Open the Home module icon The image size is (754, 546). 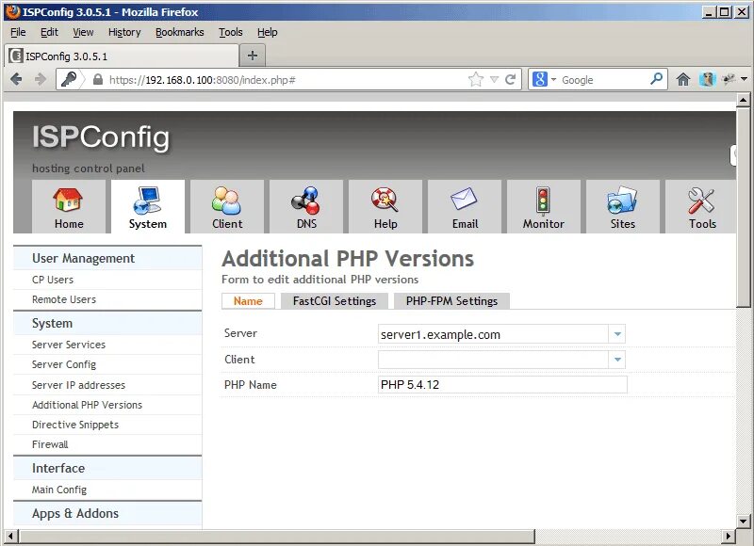68,200
